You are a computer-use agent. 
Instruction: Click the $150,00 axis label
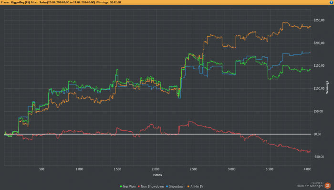(x=319, y=66)
